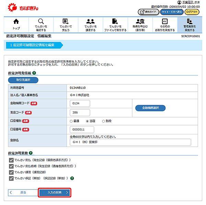Select 普通 account type radio
The width and height of the screenshot is (206, 205).
point(71,121)
